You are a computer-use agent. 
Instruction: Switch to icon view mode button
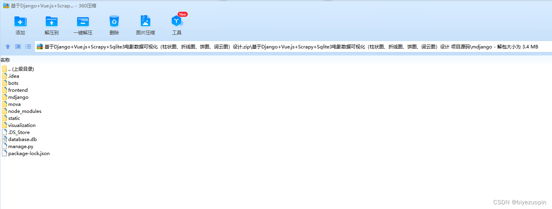[18, 46]
